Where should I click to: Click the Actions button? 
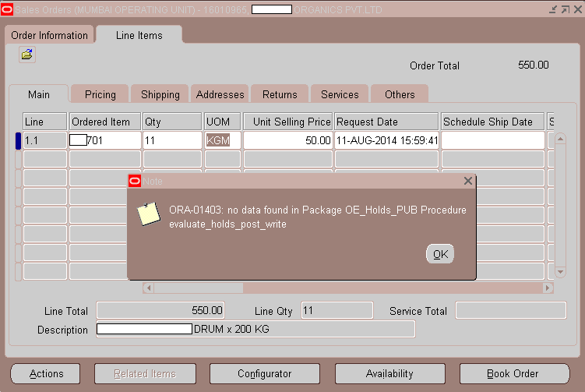pyautogui.click(x=45, y=374)
